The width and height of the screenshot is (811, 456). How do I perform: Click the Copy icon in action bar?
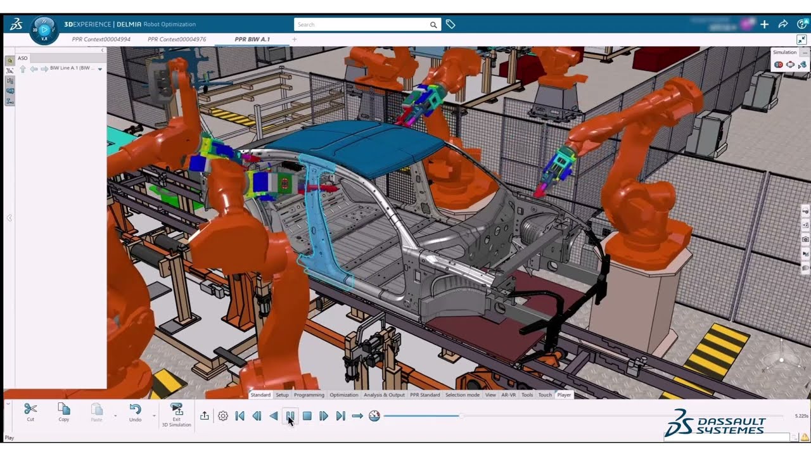click(x=64, y=409)
